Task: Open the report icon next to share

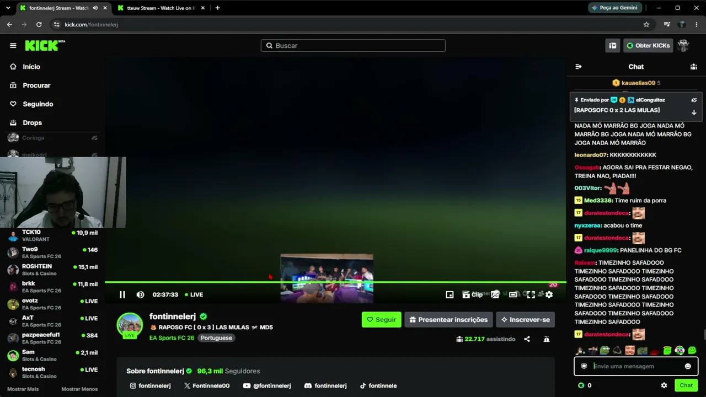Action: pos(547,339)
